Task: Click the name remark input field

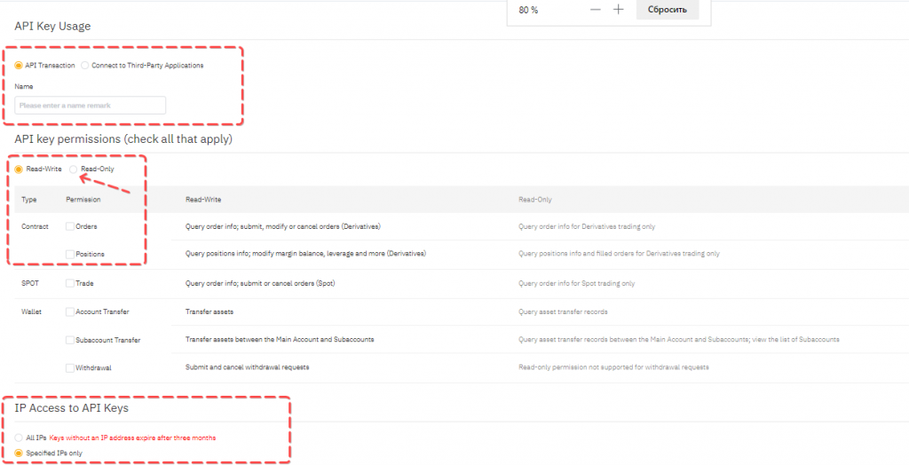Action: [91, 106]
